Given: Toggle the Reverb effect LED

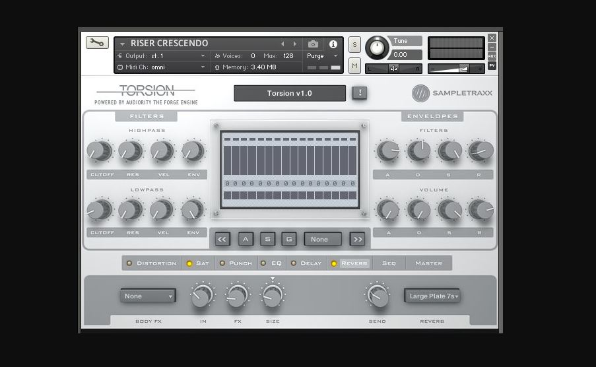Looking at the screenshot, I should [334, 263].
